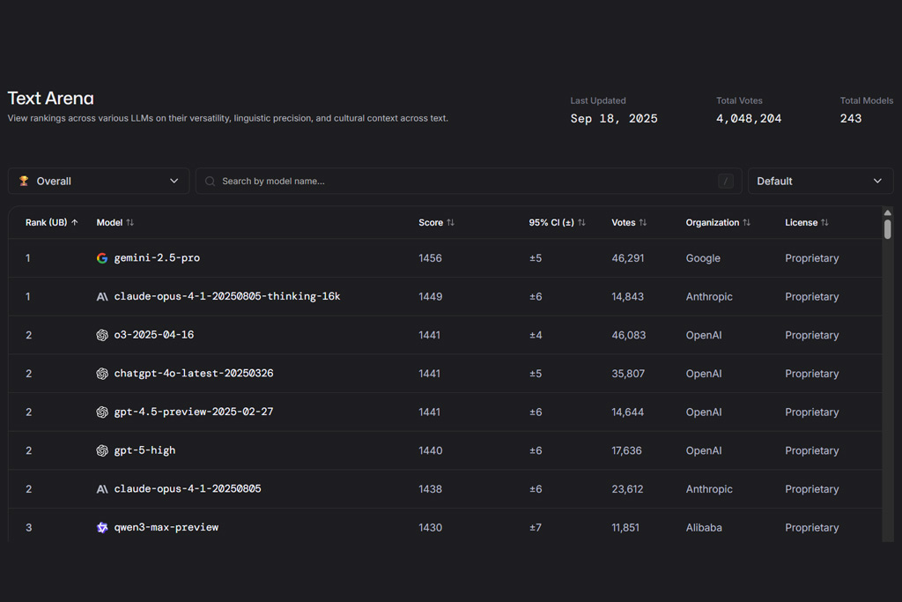This screenshot has height=602, width=902.
Task: Click the Sep 18, 2025 last updated date
Action: pos(614,119)
